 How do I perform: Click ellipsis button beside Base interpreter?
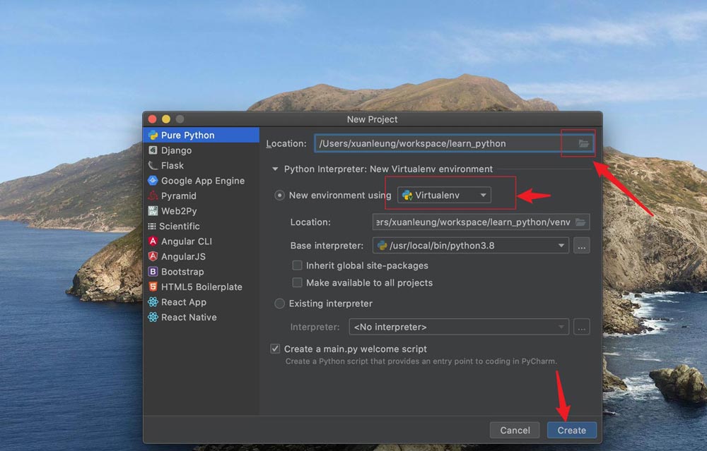pyautogui.click(x=582, y=246)
